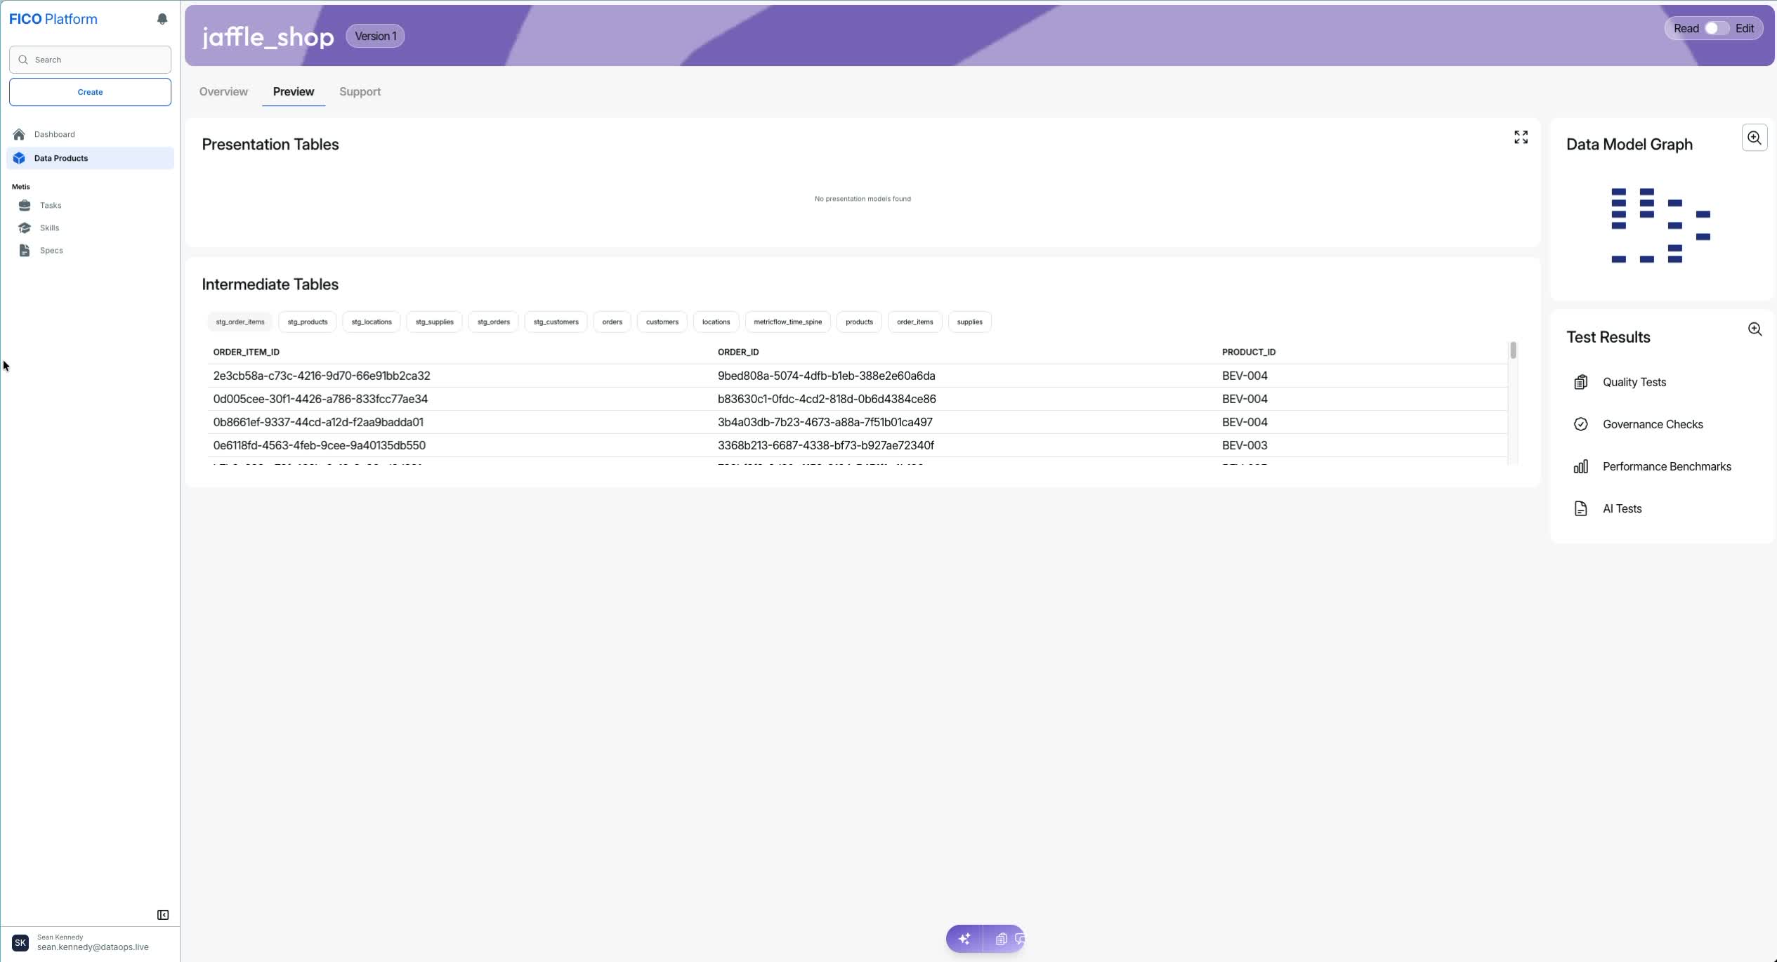The height and width of the screenshot is (962, 1777).
Task: Show the locations table chip
Action: (x=716, y=322)
